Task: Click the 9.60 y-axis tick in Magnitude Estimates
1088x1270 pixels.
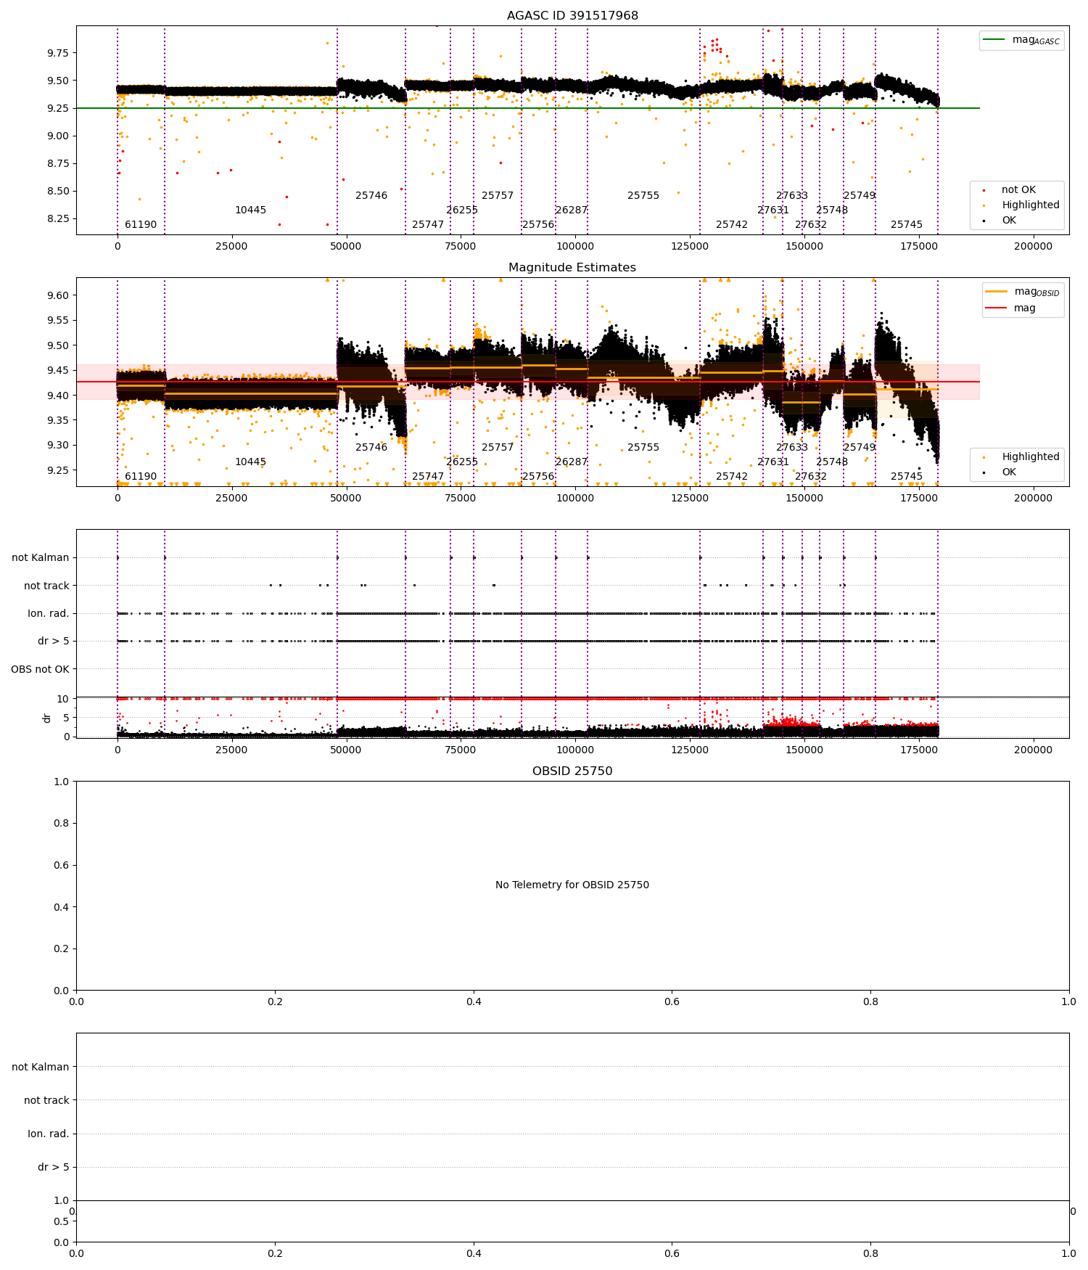Action: (58, 295)
